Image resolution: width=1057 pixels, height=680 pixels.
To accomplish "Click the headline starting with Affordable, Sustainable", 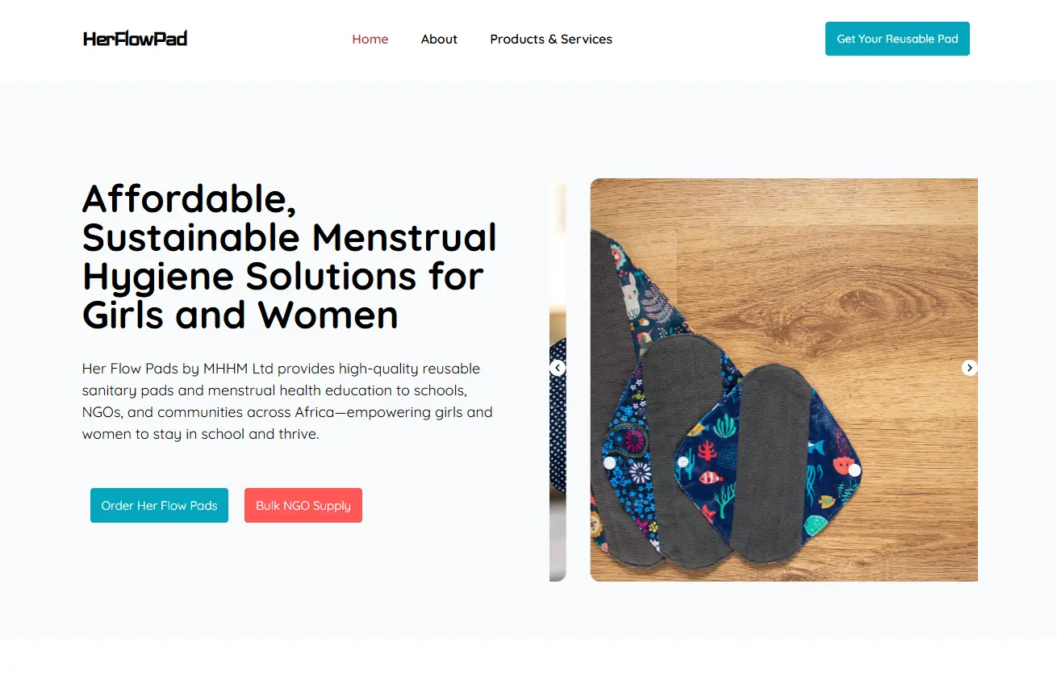I will click(290, 257).
